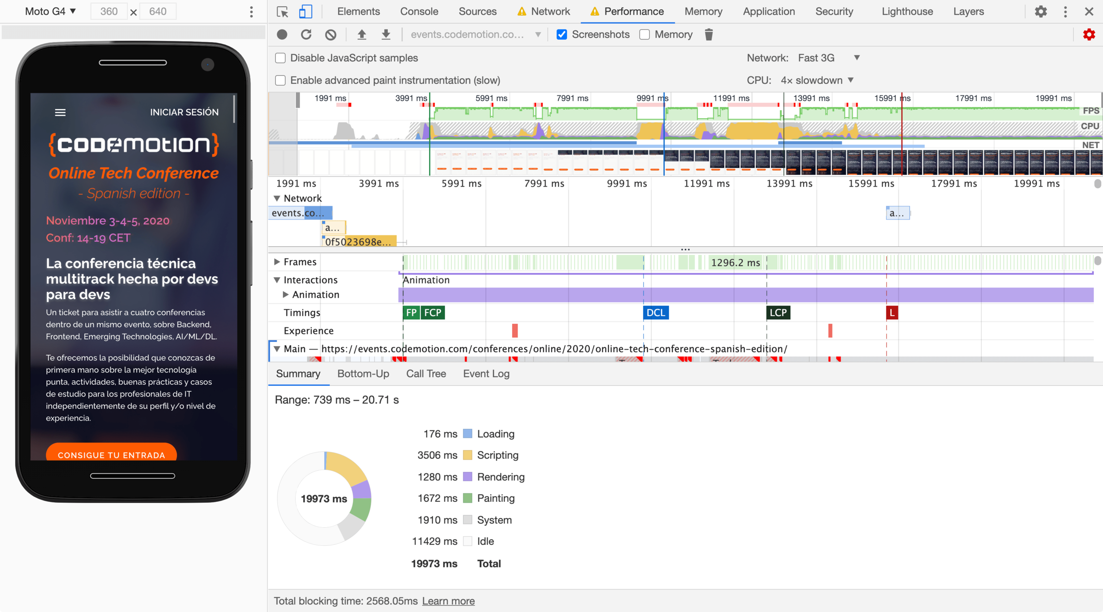Uncheck the Screenshots checkbox

(x=561, y=34)
